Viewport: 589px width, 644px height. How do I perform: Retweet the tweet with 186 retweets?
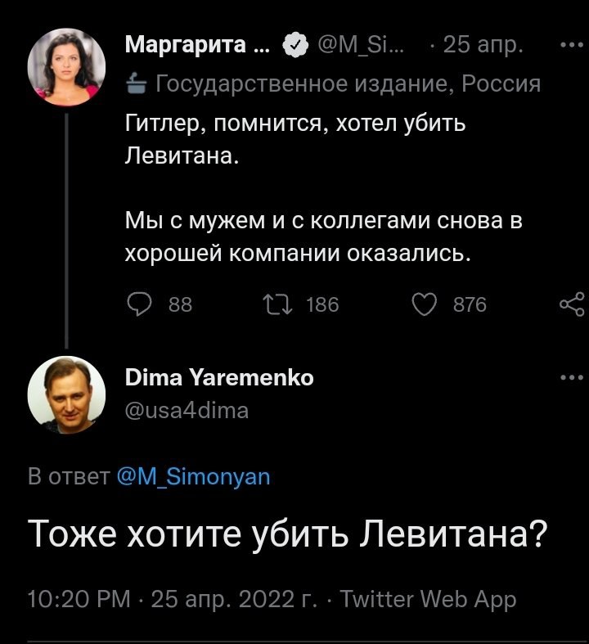[x=276, y=304]
